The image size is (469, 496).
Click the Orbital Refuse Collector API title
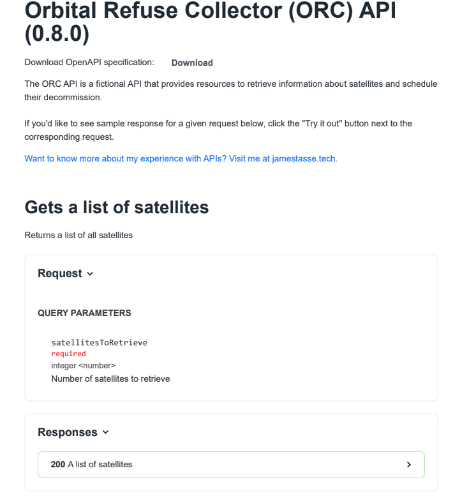pos(211,22)
